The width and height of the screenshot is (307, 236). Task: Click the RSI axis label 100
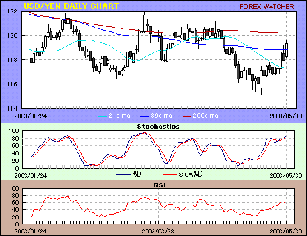tap(13, 188)
